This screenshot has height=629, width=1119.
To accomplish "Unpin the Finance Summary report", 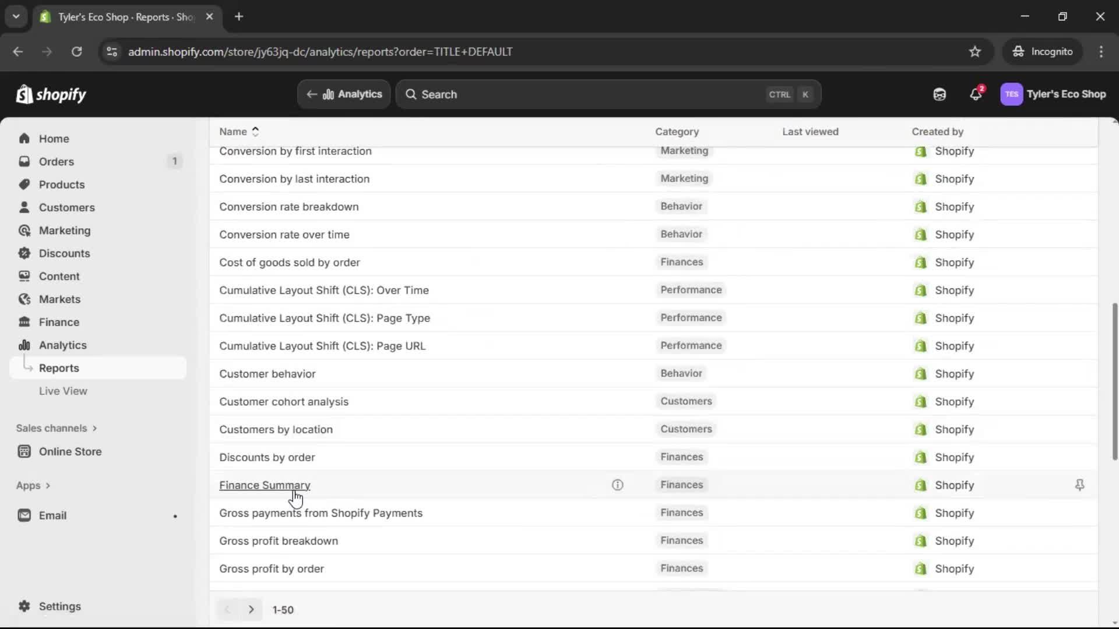I will tap(1080, 485).
